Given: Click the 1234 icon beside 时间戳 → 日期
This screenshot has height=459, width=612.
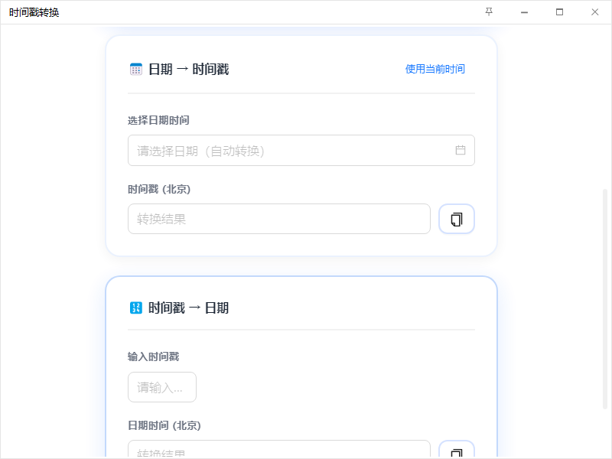Looking at the screenshot, I should pyautogui.click(x=136, y=308).
